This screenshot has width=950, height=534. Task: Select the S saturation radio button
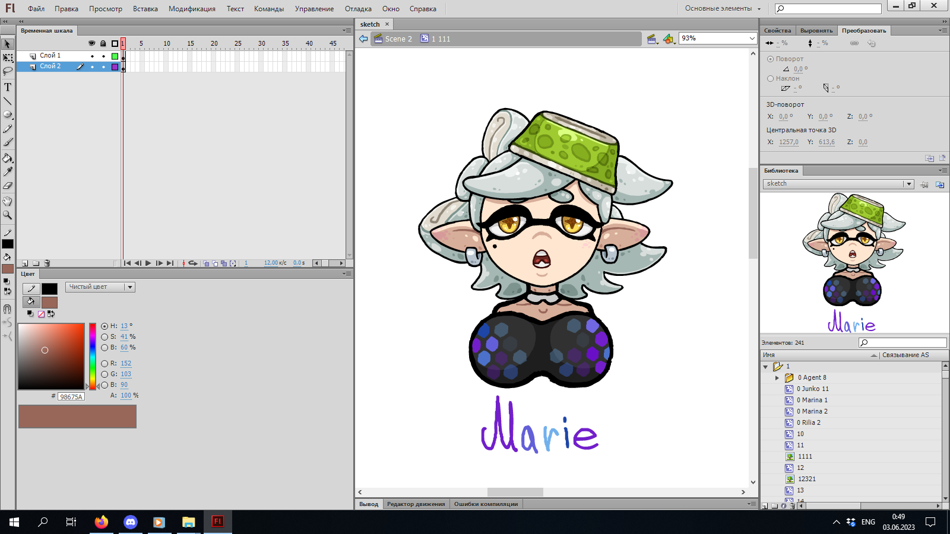[104, 337]
